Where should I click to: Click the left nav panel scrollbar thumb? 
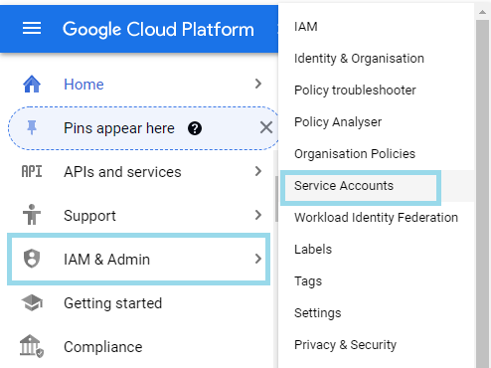(276, 199)
